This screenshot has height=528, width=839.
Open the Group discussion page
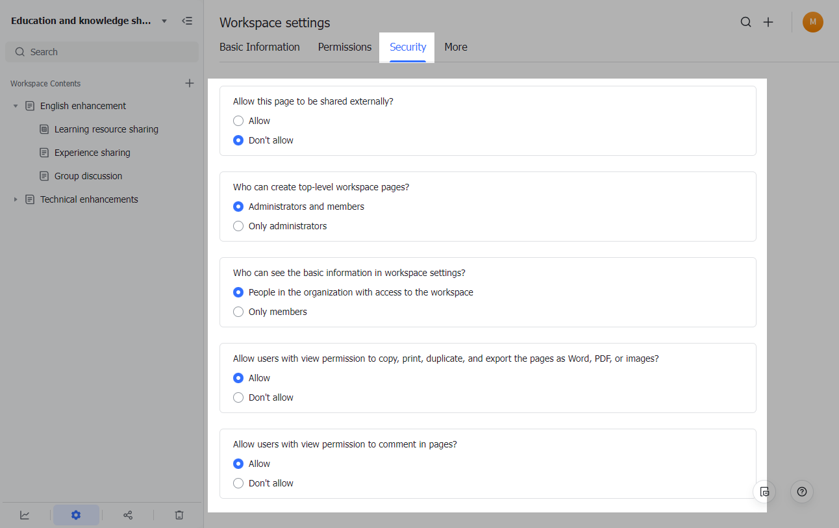point(90,175)
